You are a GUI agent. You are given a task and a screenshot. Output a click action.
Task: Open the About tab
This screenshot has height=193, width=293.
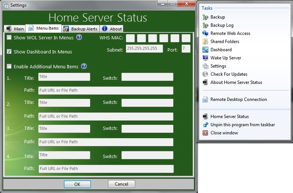tap(111, 29)
